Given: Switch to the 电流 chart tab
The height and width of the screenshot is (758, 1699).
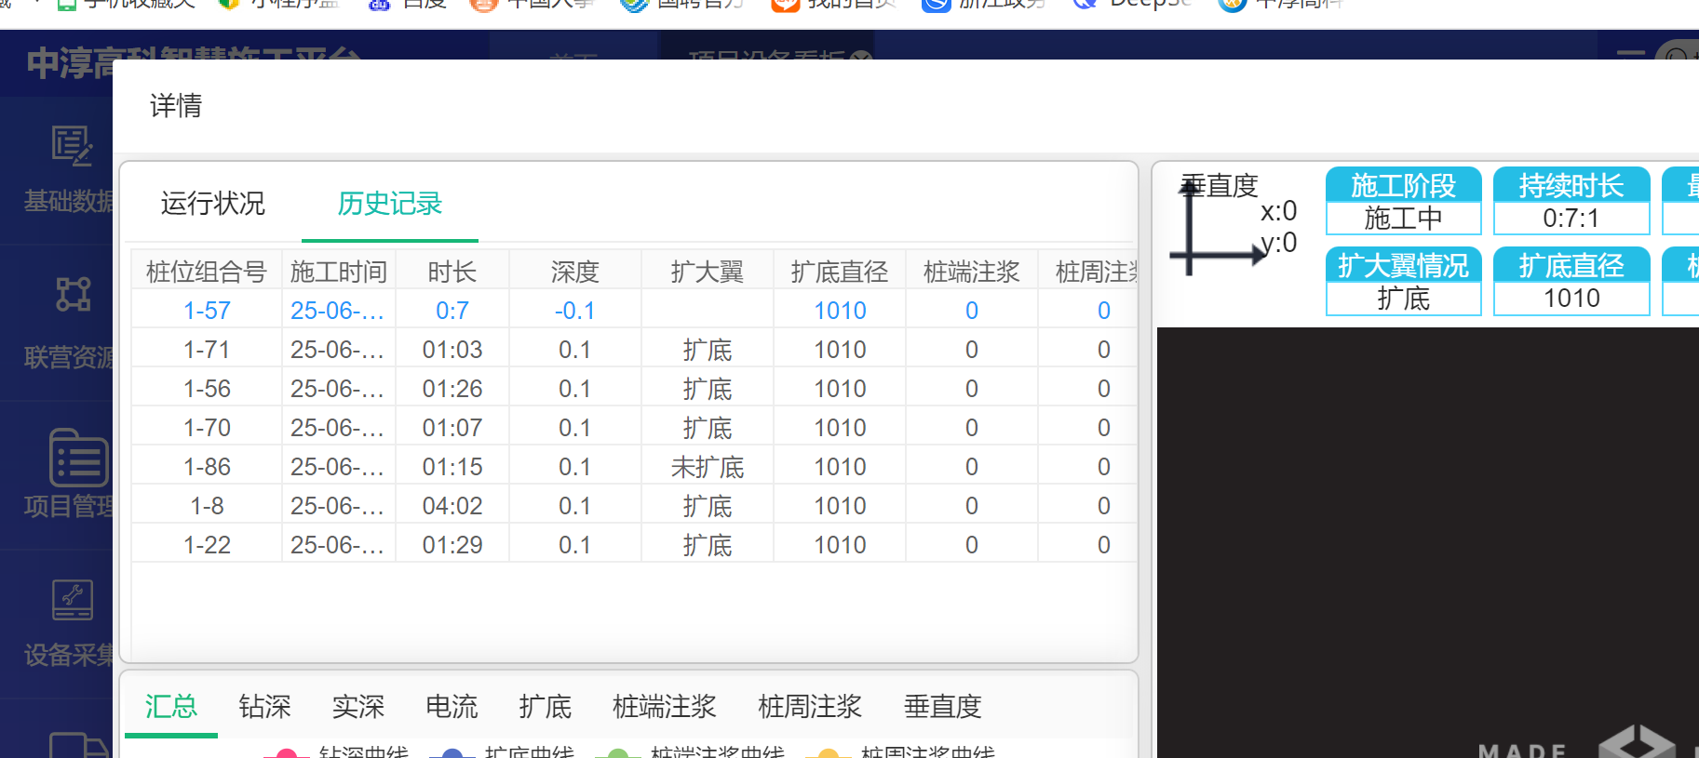Looking at the screenshot, I should [452, 707].
